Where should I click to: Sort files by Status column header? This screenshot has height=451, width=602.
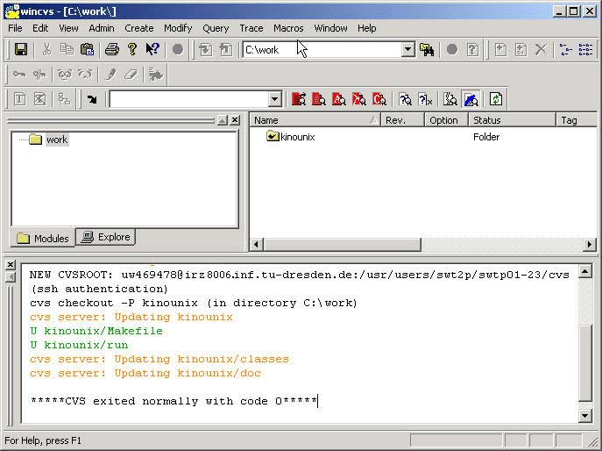tap(511, 120)
